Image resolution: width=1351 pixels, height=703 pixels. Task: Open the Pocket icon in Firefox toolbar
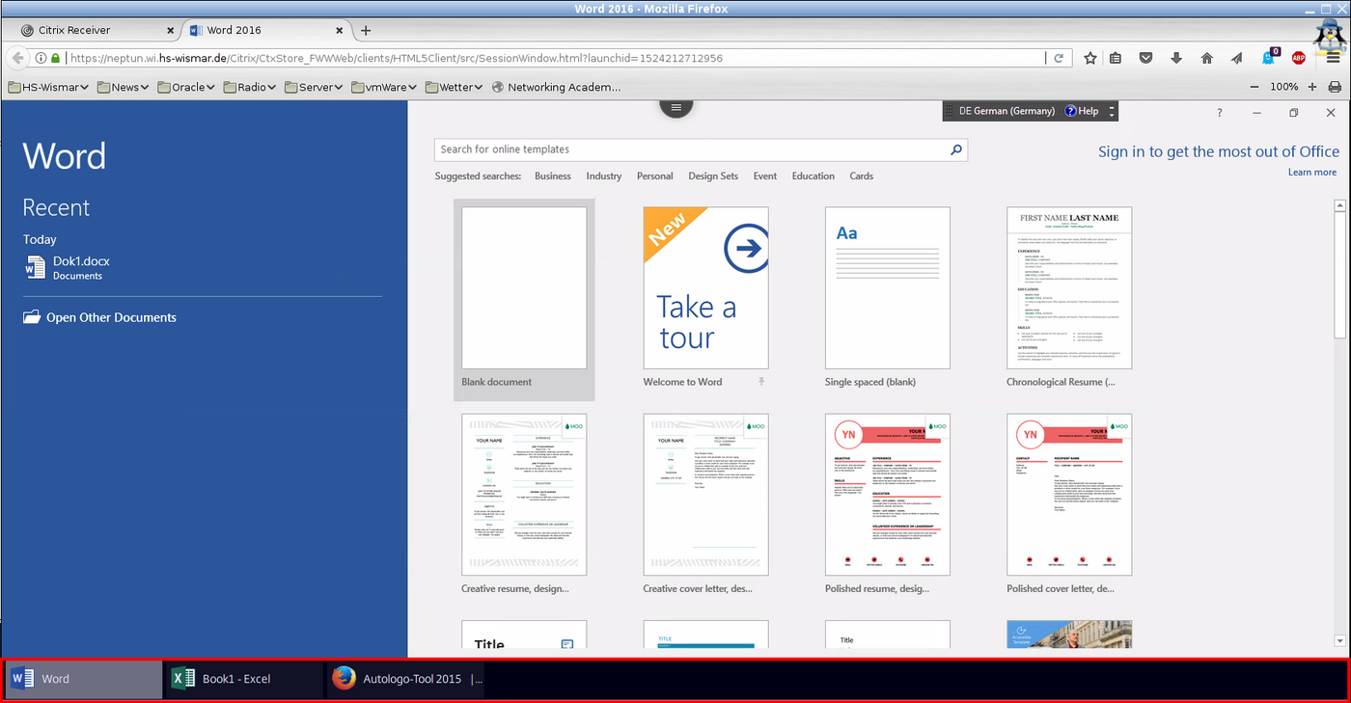tap(1145, 58)
